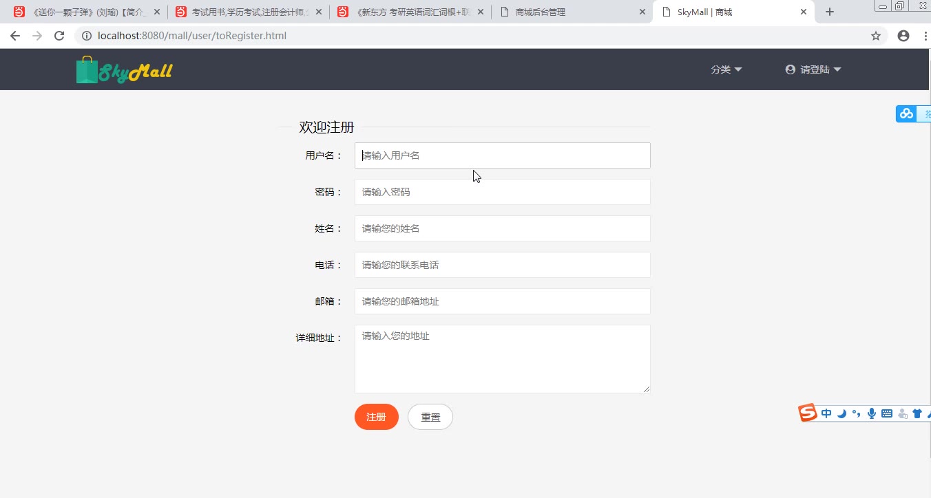
Task: Click the 用户名: label
Action: pyautogui.click(x=324, y=155)
